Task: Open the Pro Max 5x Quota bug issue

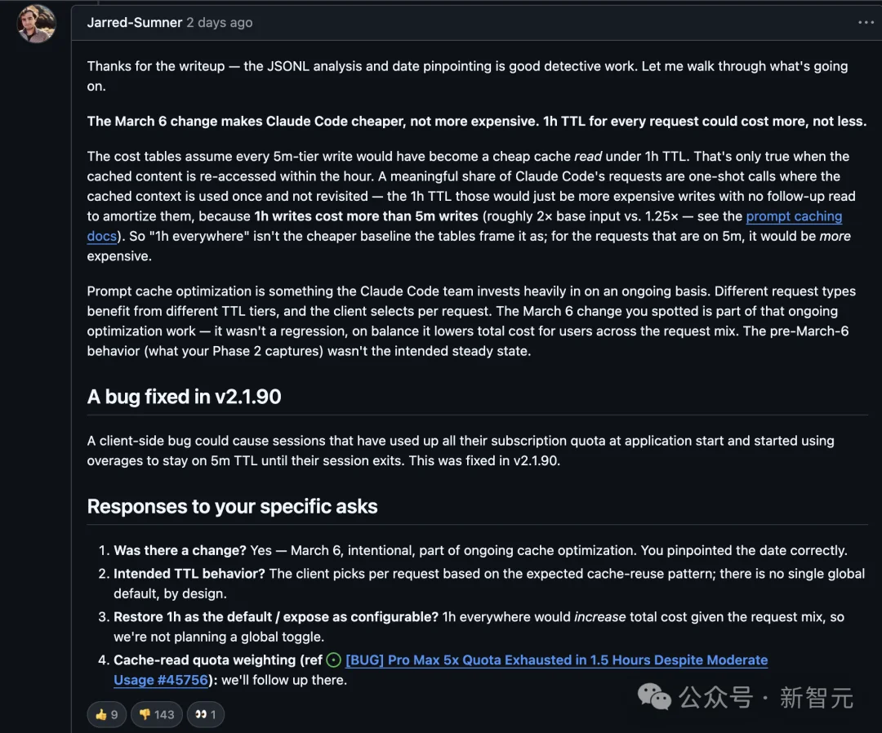Action: pos(556,660)
